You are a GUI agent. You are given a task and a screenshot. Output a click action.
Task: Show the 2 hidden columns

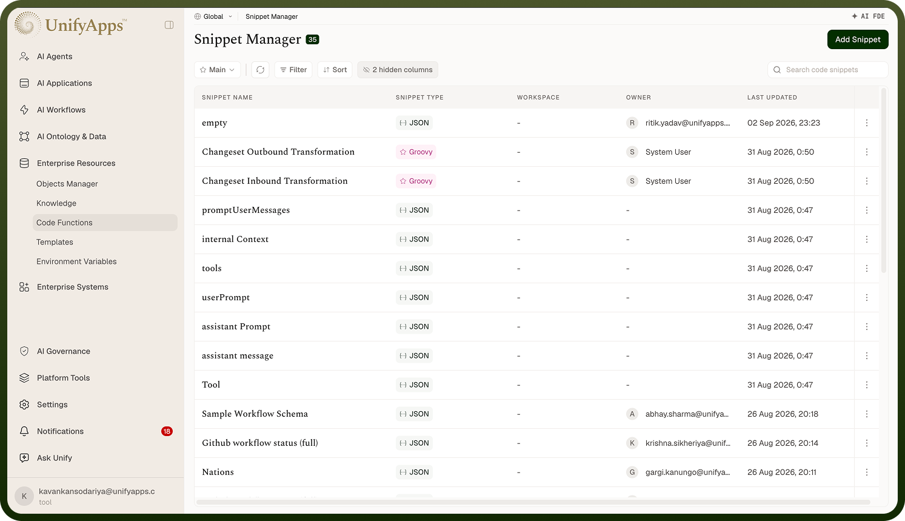pyautogui.click(x=398, y=70)
